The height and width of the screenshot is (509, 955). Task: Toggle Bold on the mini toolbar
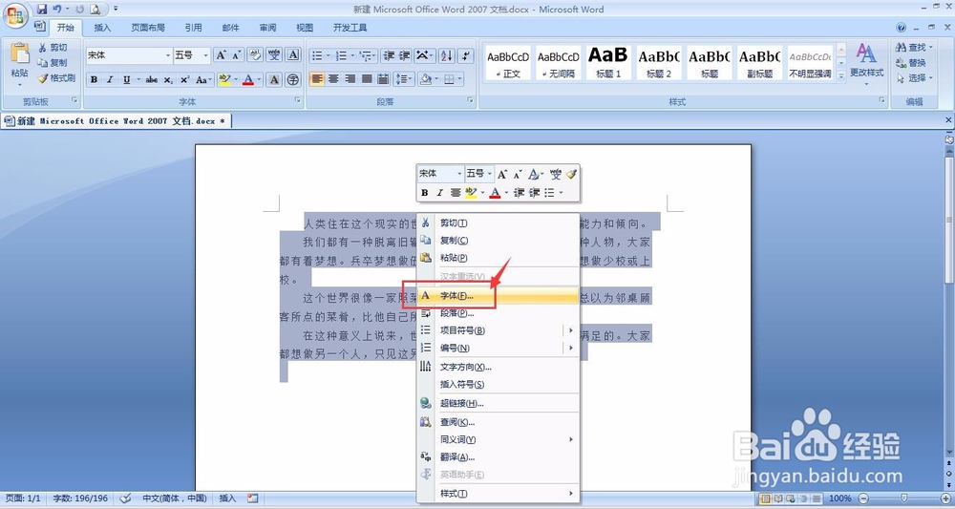pyautogui.click(x=425, y=192)
